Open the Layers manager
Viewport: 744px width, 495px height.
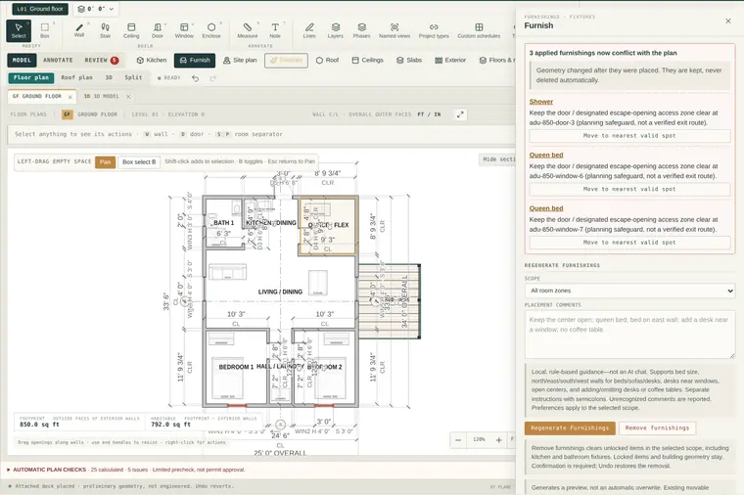336,30
